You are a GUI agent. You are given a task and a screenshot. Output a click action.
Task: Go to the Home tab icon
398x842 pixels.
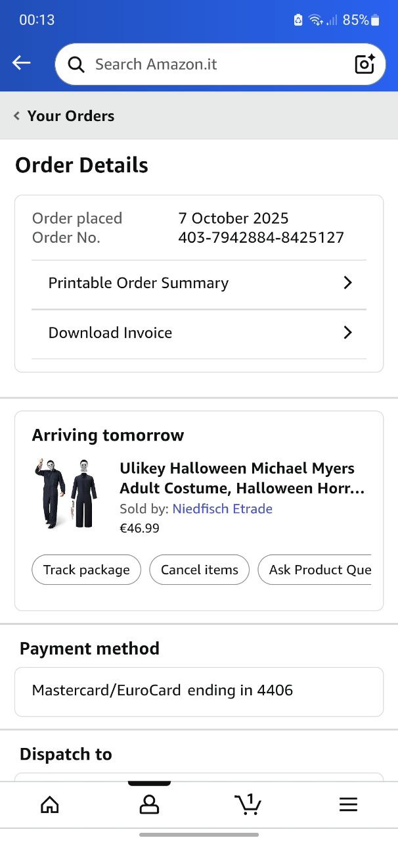pos(50,804)
